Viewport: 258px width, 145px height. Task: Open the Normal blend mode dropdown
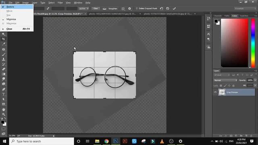(x=225, y=80)
